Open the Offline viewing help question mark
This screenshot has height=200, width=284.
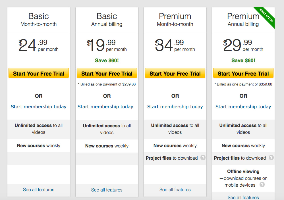[x=262, y=185]
